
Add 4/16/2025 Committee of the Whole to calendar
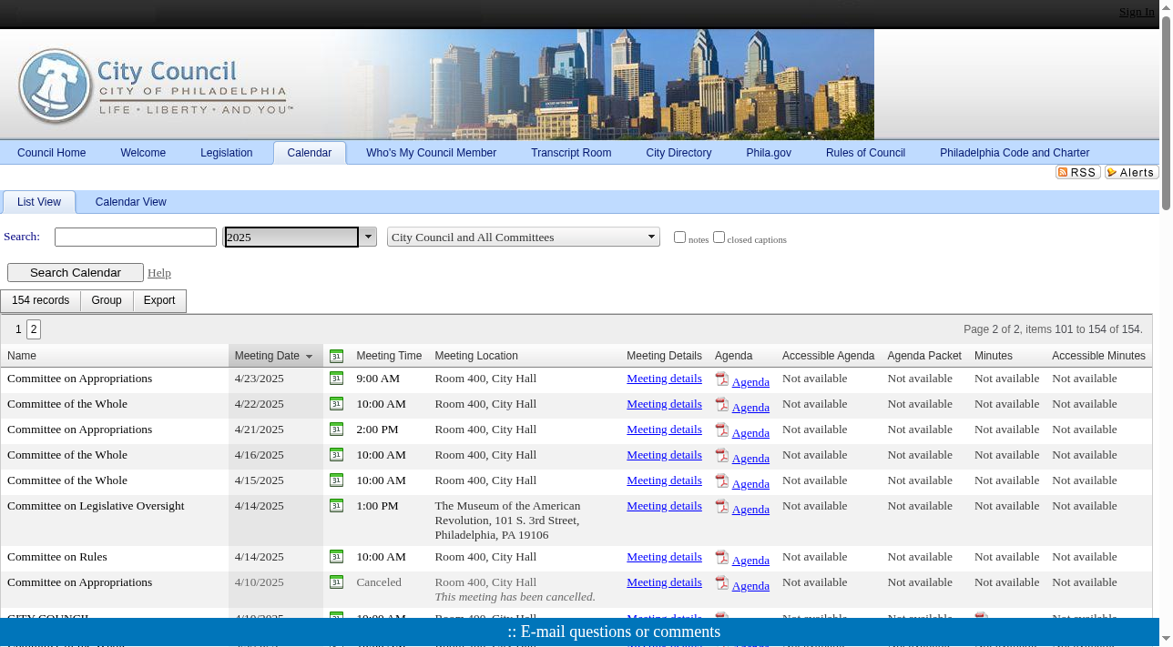336,455
